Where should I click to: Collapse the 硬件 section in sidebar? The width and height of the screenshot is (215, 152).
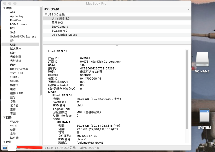click(4, 8)
